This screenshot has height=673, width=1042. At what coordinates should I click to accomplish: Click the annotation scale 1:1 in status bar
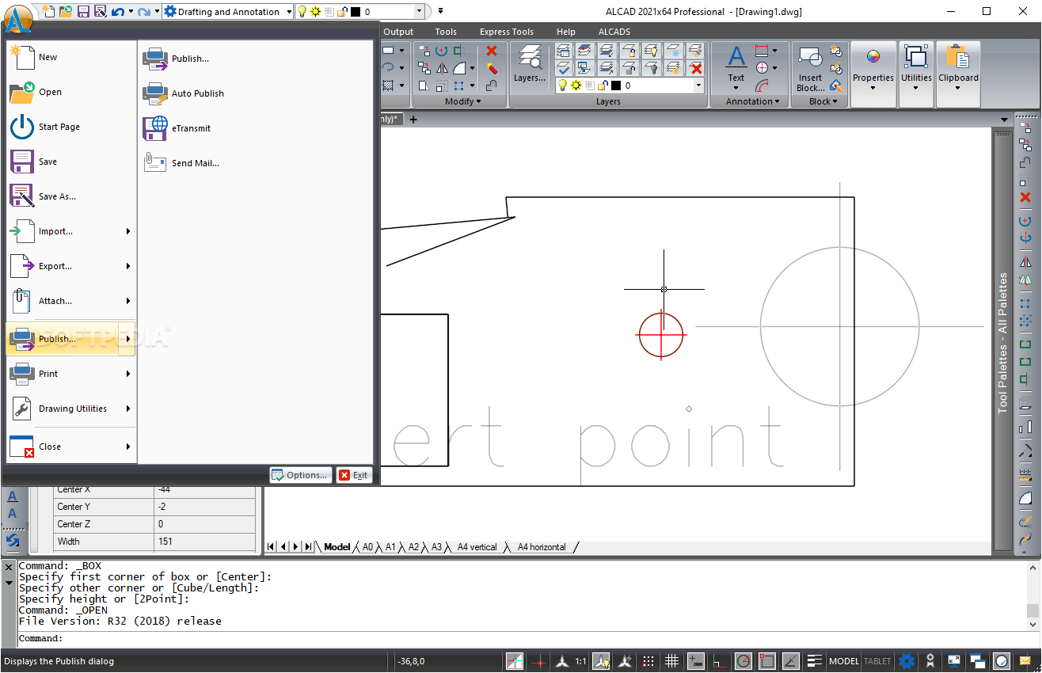pos(580,661)
